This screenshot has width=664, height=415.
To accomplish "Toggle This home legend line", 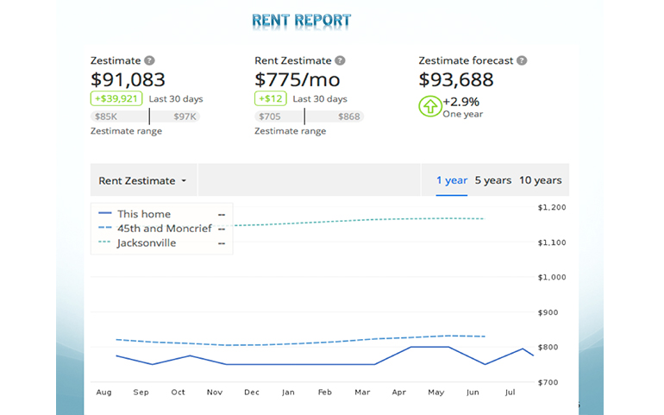I will tap(144, 214).
